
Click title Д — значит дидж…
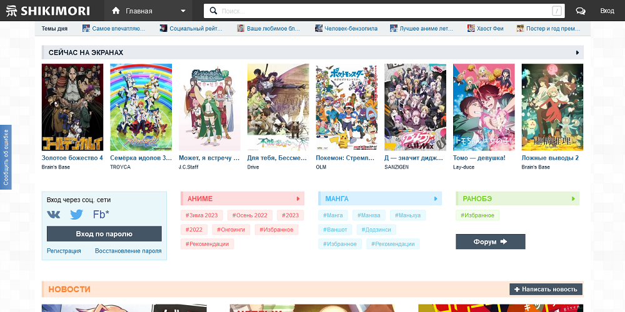tap(414, 158)
